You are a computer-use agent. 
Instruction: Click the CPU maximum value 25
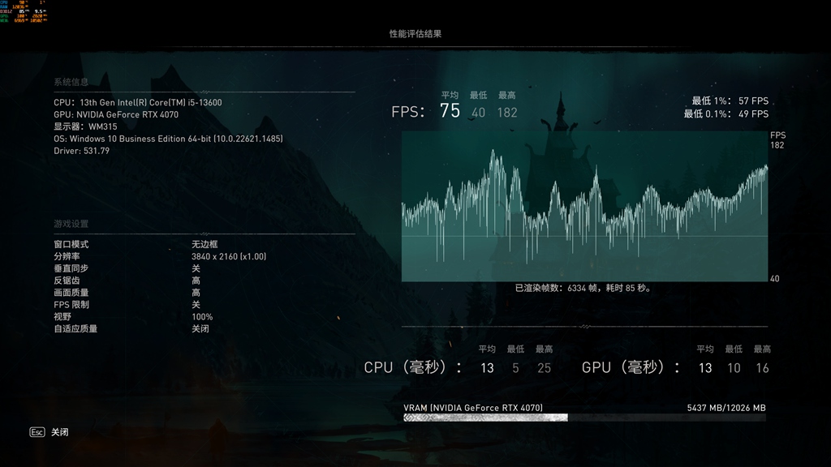(x=545, y=368)
